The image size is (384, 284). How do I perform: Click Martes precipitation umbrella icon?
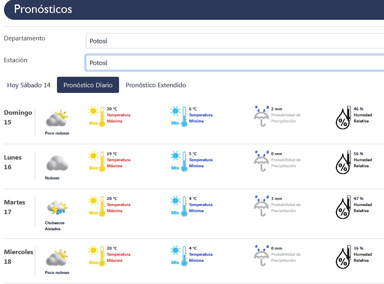click(x=262, y=206)
